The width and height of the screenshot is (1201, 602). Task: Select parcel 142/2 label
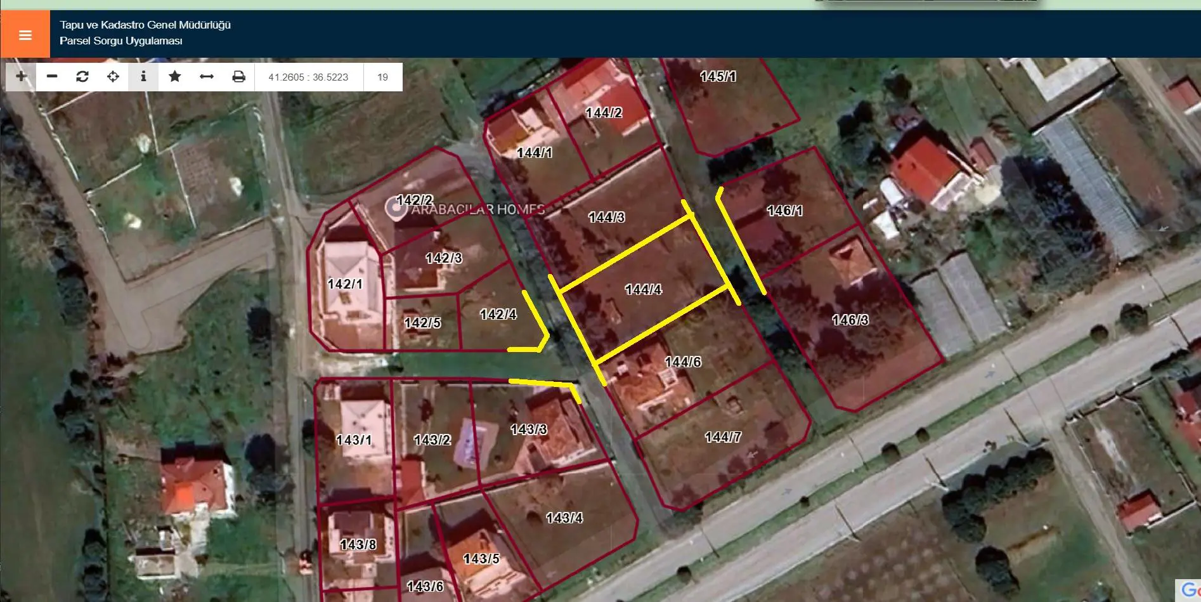tap(414, 201)
